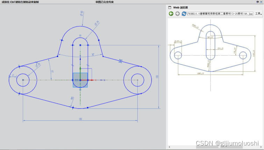The height and width of the screenshot is (150, 264).
Task: Click the grey forward navigation arrow
Action: point(178,14)
